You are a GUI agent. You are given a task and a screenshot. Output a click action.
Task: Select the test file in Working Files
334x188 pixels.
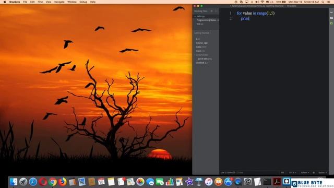tap(199, 24)
